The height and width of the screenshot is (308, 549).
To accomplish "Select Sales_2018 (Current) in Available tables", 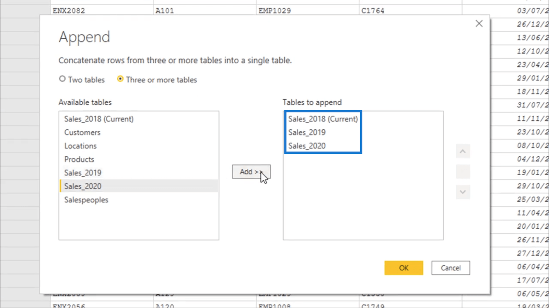I will pos(139,119).
